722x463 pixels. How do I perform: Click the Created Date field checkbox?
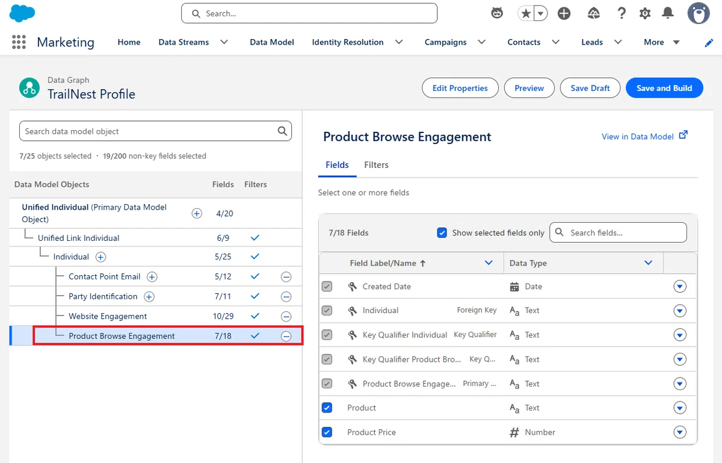(x=327, y=287)
